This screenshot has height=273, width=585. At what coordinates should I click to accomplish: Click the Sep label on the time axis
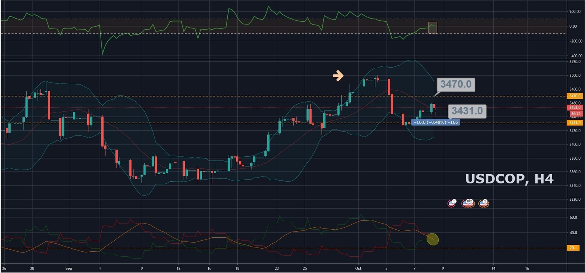69,268
